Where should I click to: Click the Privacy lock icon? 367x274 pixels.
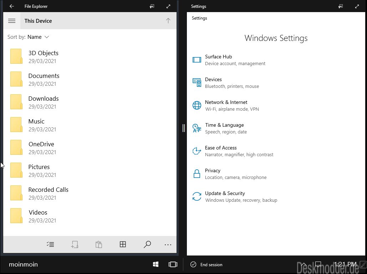(x=197, y=174)
